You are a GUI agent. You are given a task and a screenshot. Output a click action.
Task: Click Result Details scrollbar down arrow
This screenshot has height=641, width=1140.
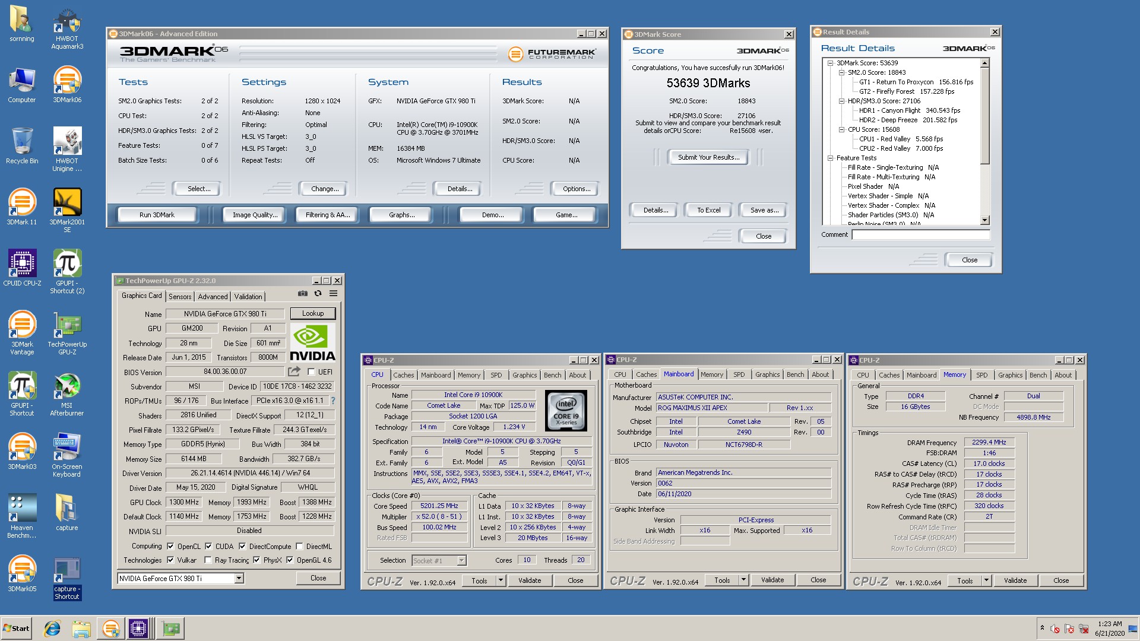coord(984,220)
